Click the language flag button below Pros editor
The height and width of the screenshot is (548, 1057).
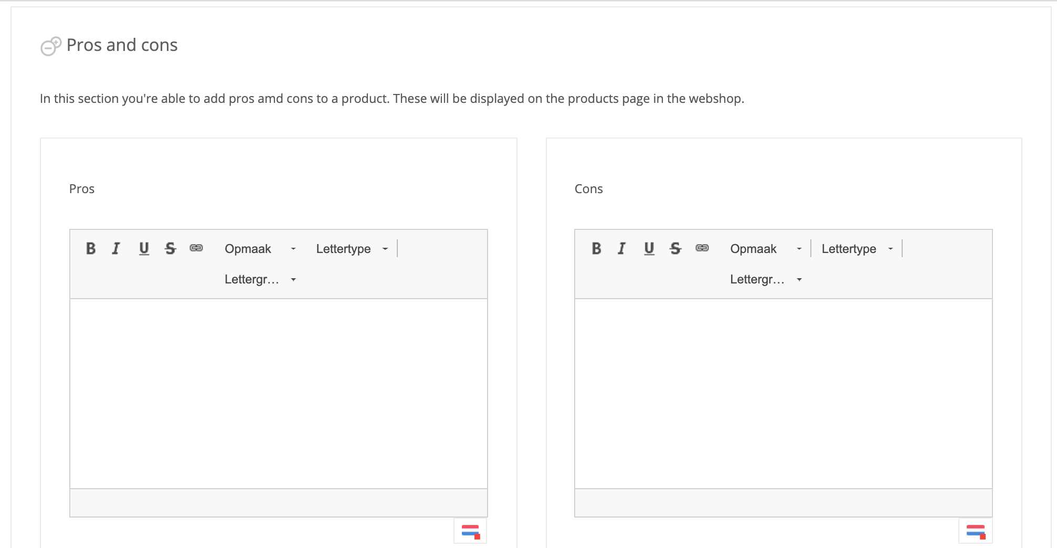tap(470, 531)
